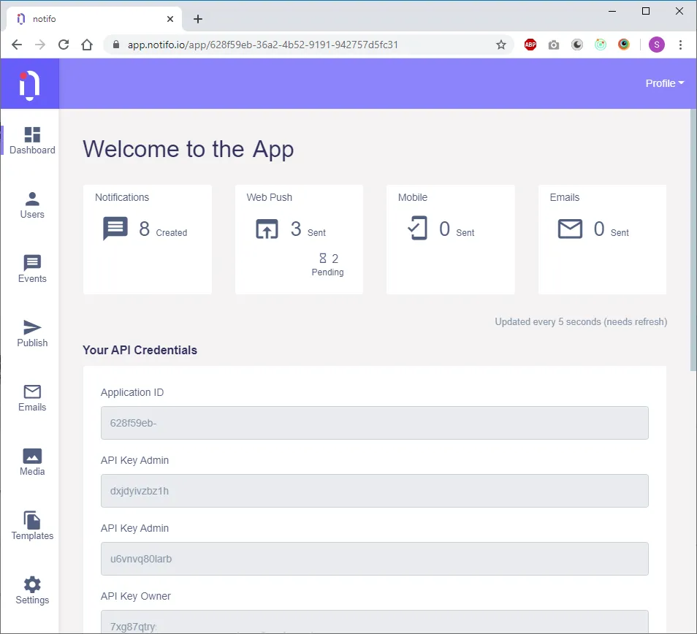Click the second API Key Admin field
Image resolution: width=697 pixels, height=634 pixels.
374,559
